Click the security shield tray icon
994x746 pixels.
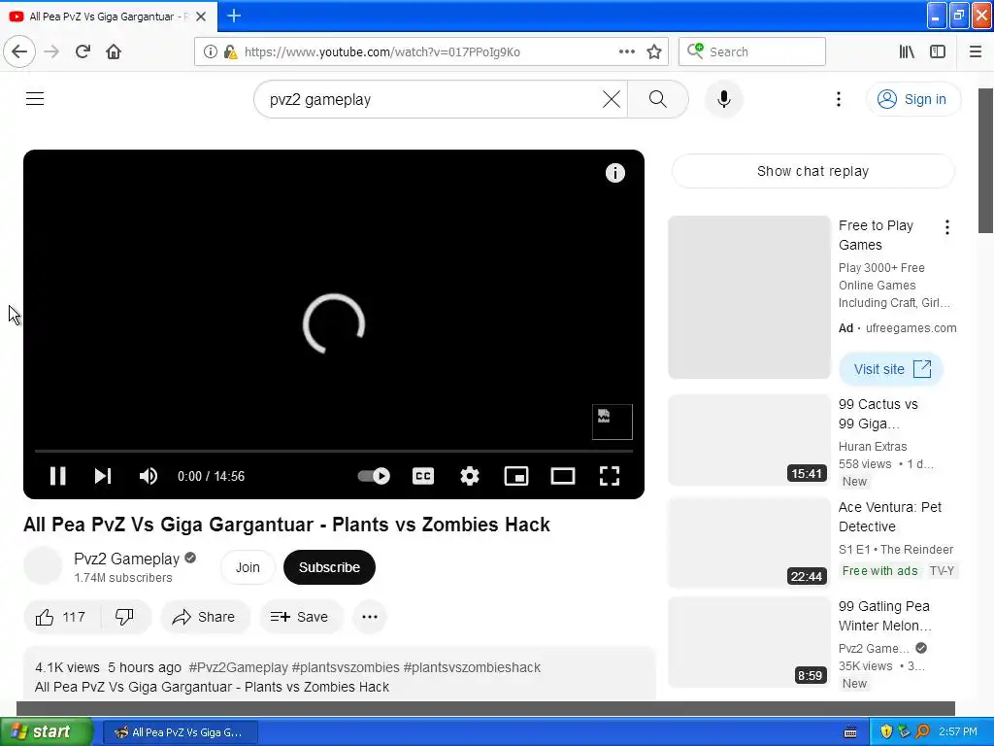tap(886, 732)
